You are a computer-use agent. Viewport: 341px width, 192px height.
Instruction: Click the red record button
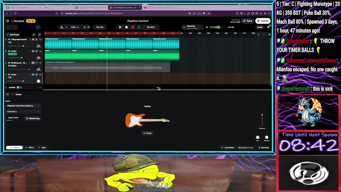pyautogui.click(x=133, y=27)
